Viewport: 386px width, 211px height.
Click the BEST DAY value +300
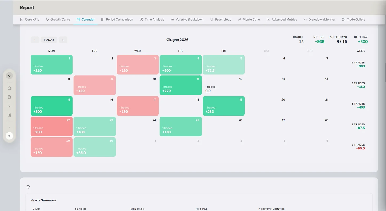tap(363, 41)
